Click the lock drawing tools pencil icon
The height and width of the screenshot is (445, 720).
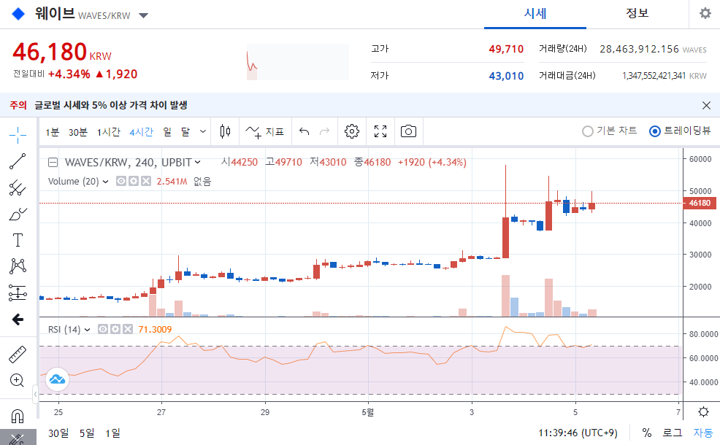[x=18, y=438]
